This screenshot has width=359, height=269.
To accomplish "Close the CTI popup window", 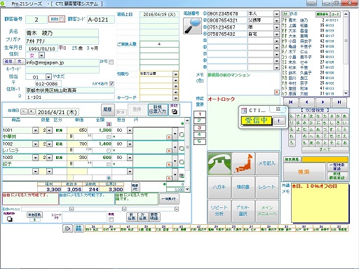I will coord(278,109).
